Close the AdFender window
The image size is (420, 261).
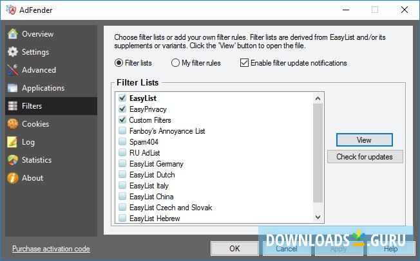click(x=405, y=10)
